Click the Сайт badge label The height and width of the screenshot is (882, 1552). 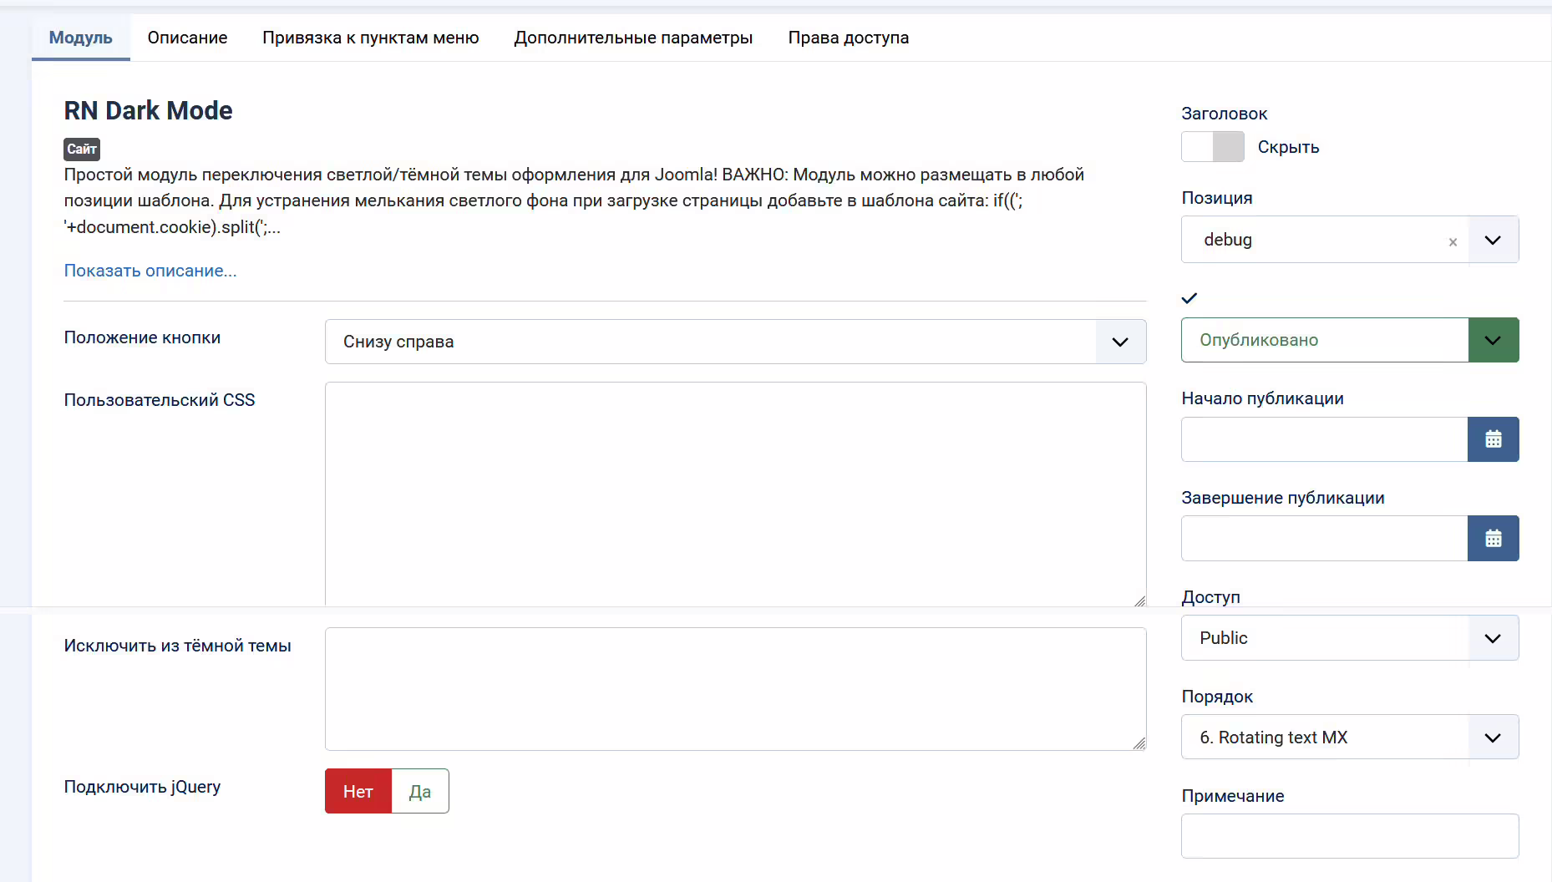[x=82, y=149]
